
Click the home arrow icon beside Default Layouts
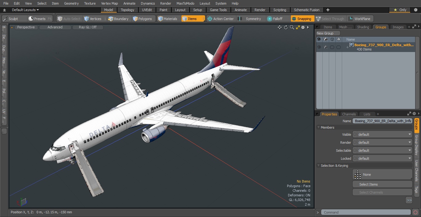[x=4, y=10]
